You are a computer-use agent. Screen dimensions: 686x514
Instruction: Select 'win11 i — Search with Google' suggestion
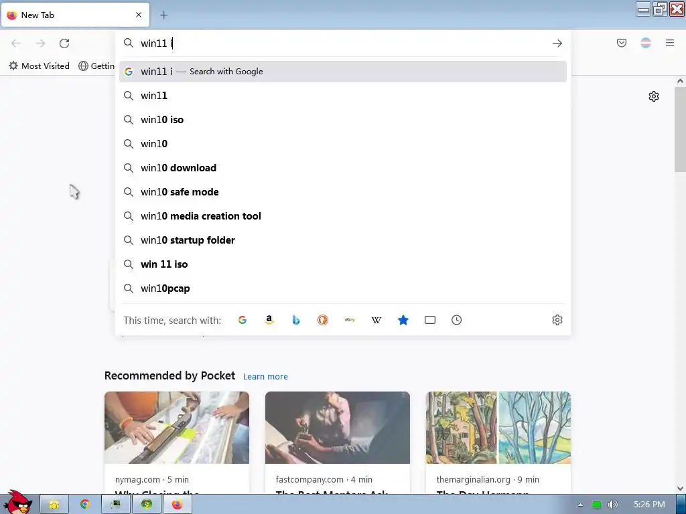(x=342, y=72)
